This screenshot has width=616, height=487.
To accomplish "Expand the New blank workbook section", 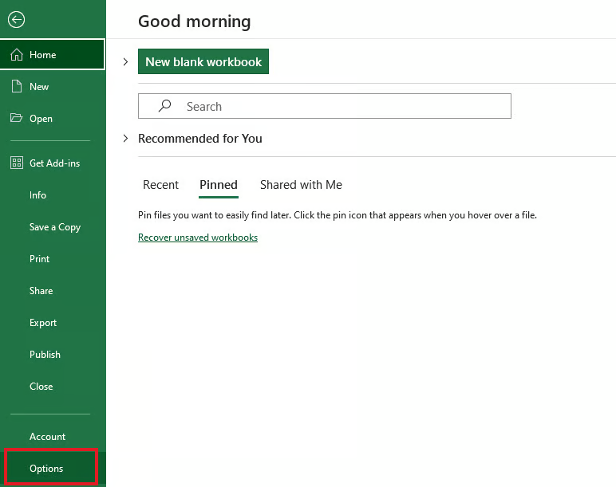I will pos(125,62).
